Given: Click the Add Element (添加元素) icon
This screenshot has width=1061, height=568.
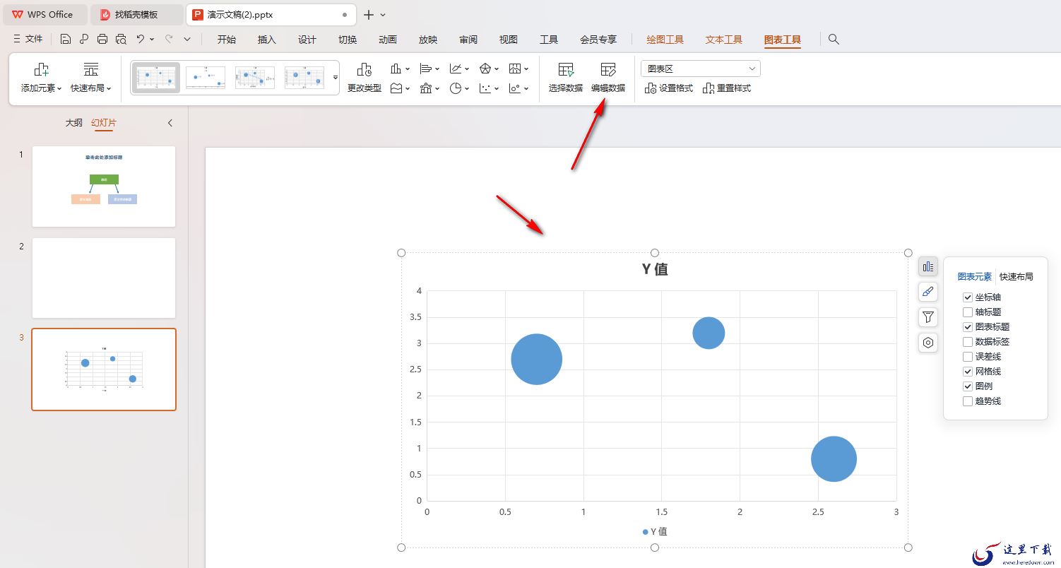Looking at the screenshot, I should tap(42, 69).
